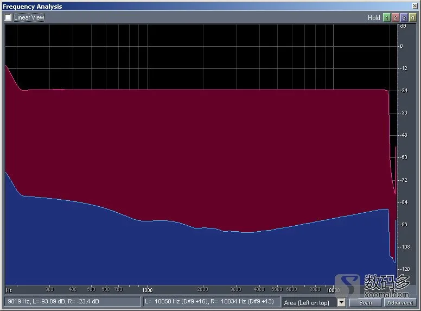Click Hold button 3 (blue)
The height and width of the screenshot is (311, 421).
coord(404,18)
